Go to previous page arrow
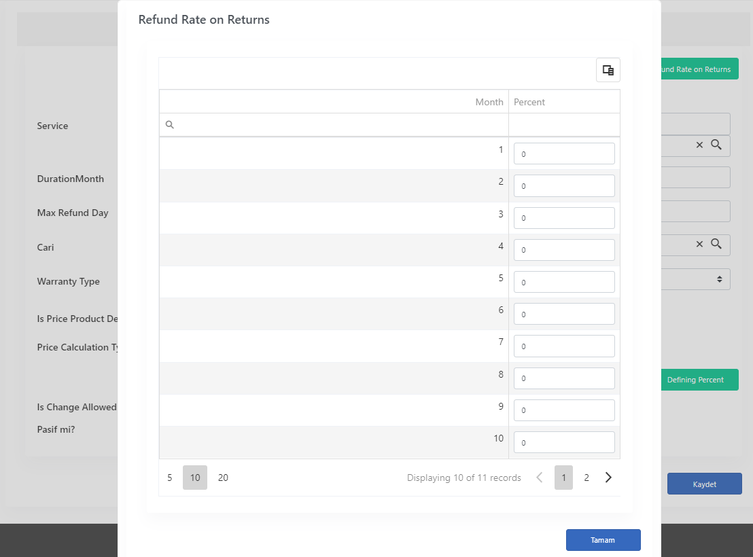Image resolution: width=753 pixels, height=557 pixels. tap(540, 478)
